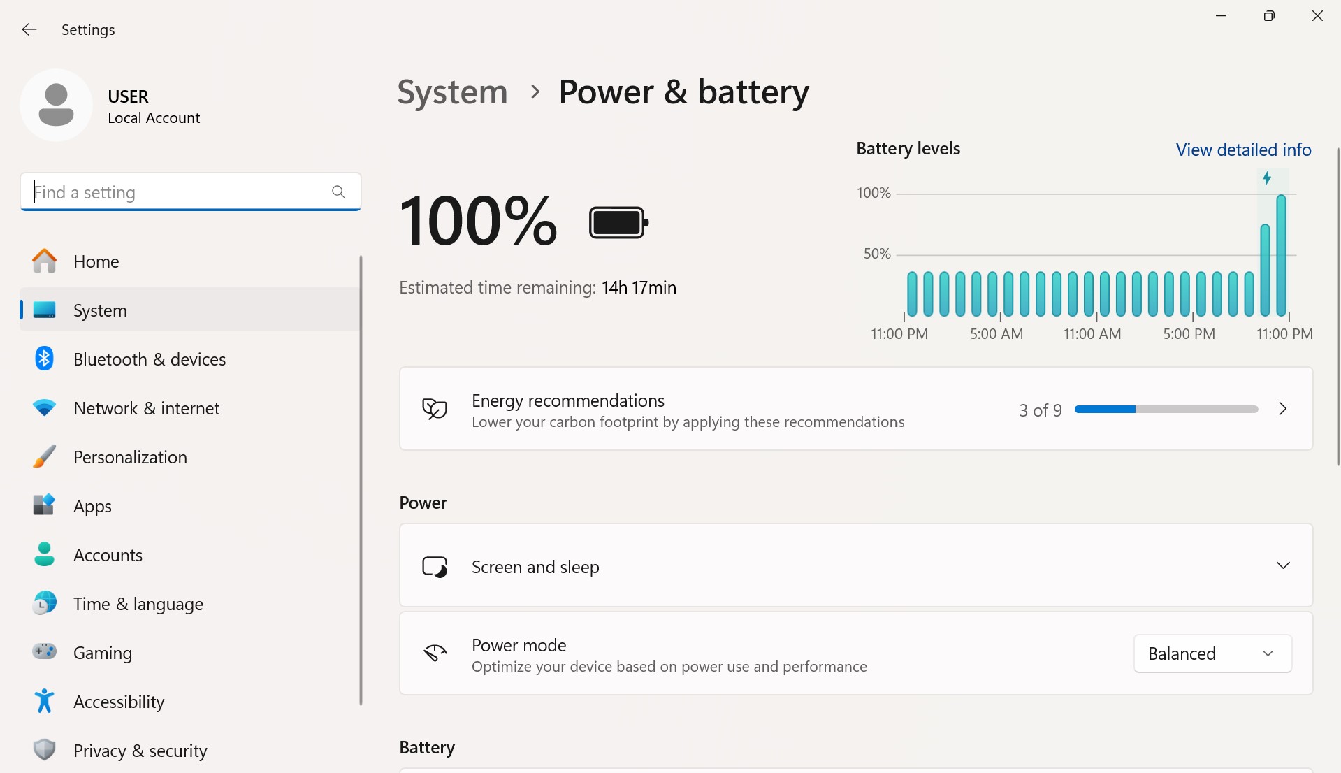
Task: Click the Personalization paintbrush icon
Action: coord(44,456)
